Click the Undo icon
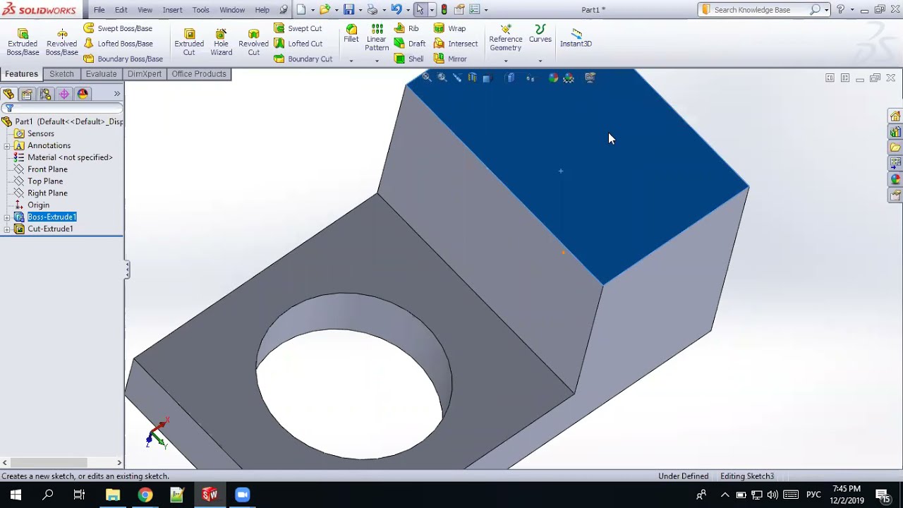The width and height of the screenshot is (903, 508). pyautogui.click(x=396, y=10)
